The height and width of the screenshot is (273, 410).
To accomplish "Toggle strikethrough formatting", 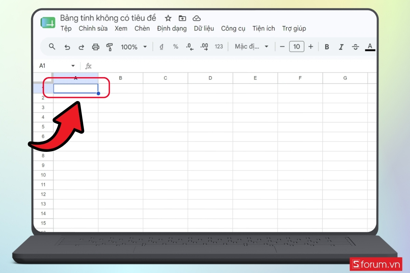I will 355,47.
